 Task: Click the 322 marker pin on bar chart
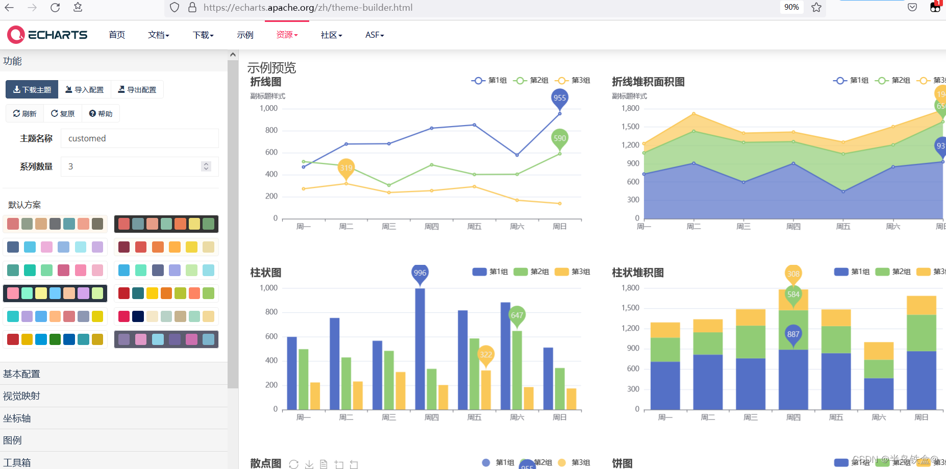point(486,355)
